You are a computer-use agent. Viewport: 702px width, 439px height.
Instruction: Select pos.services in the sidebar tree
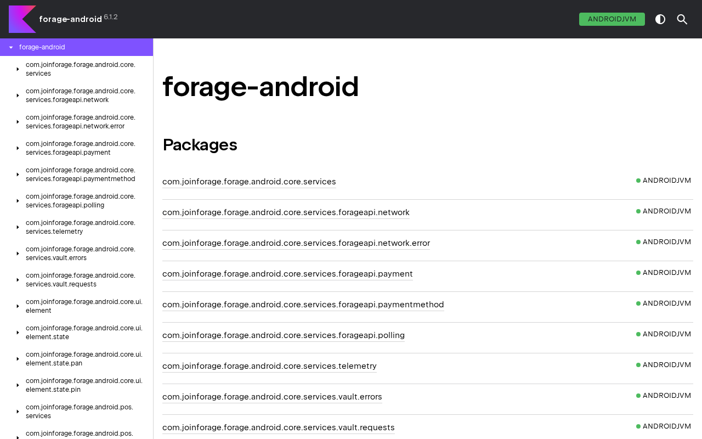pos(80,412)
